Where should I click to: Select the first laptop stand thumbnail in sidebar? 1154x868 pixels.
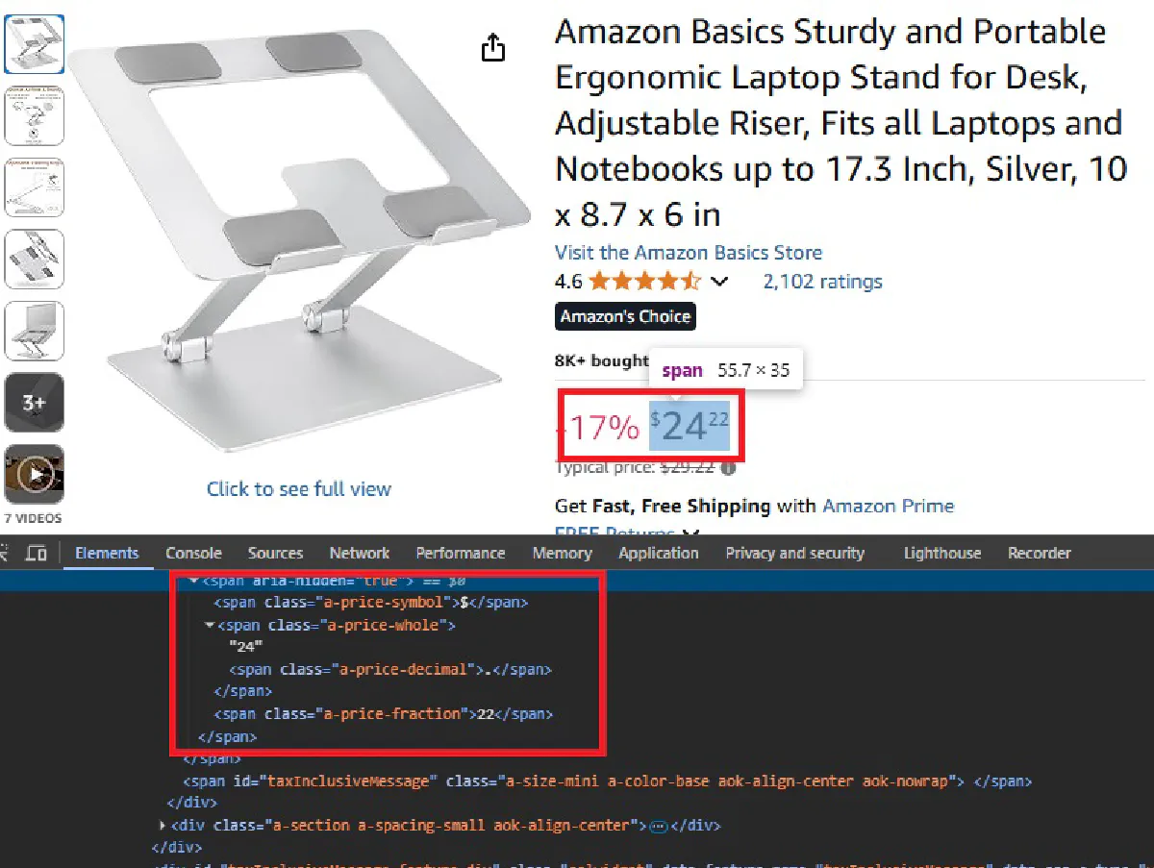[35, 44]
